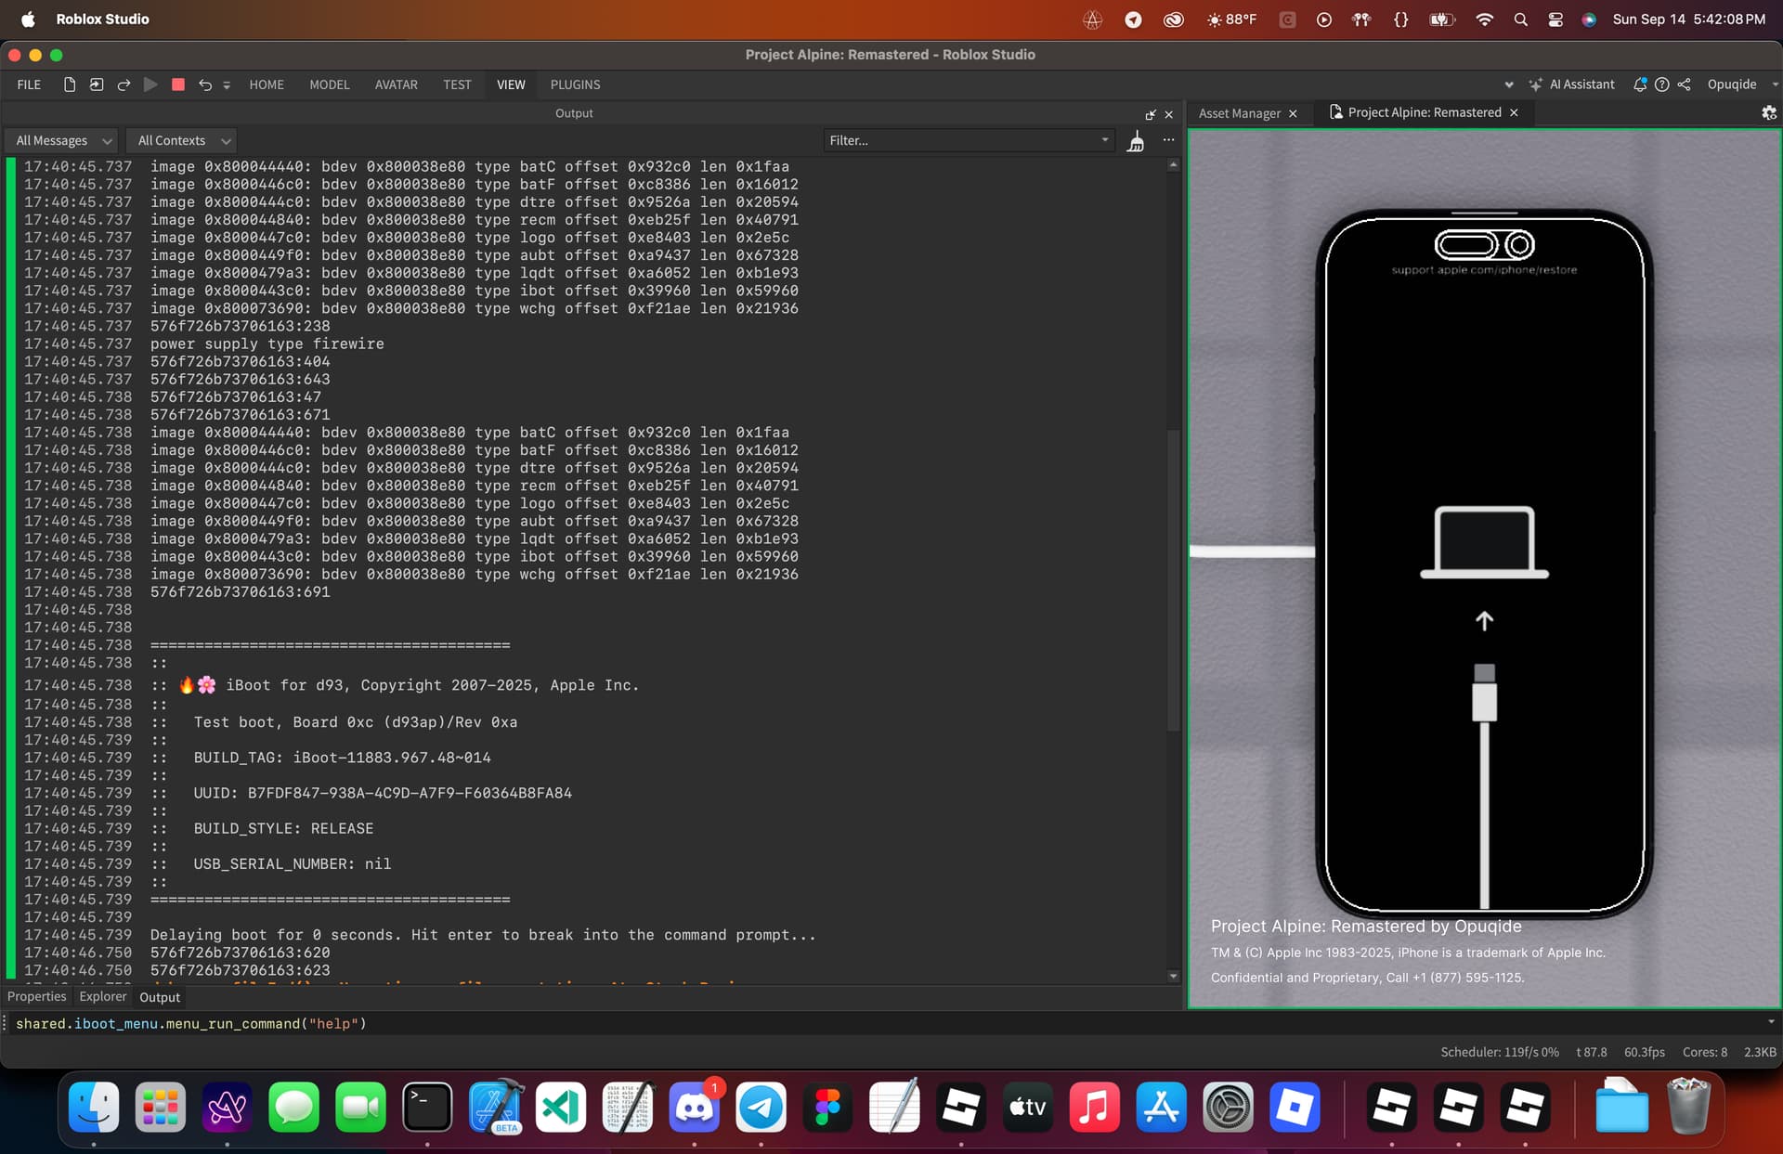1783x1154 pixels.
Task: Undock the Output panel with the pop-out icon
Action: click(x=1151, y=114)
